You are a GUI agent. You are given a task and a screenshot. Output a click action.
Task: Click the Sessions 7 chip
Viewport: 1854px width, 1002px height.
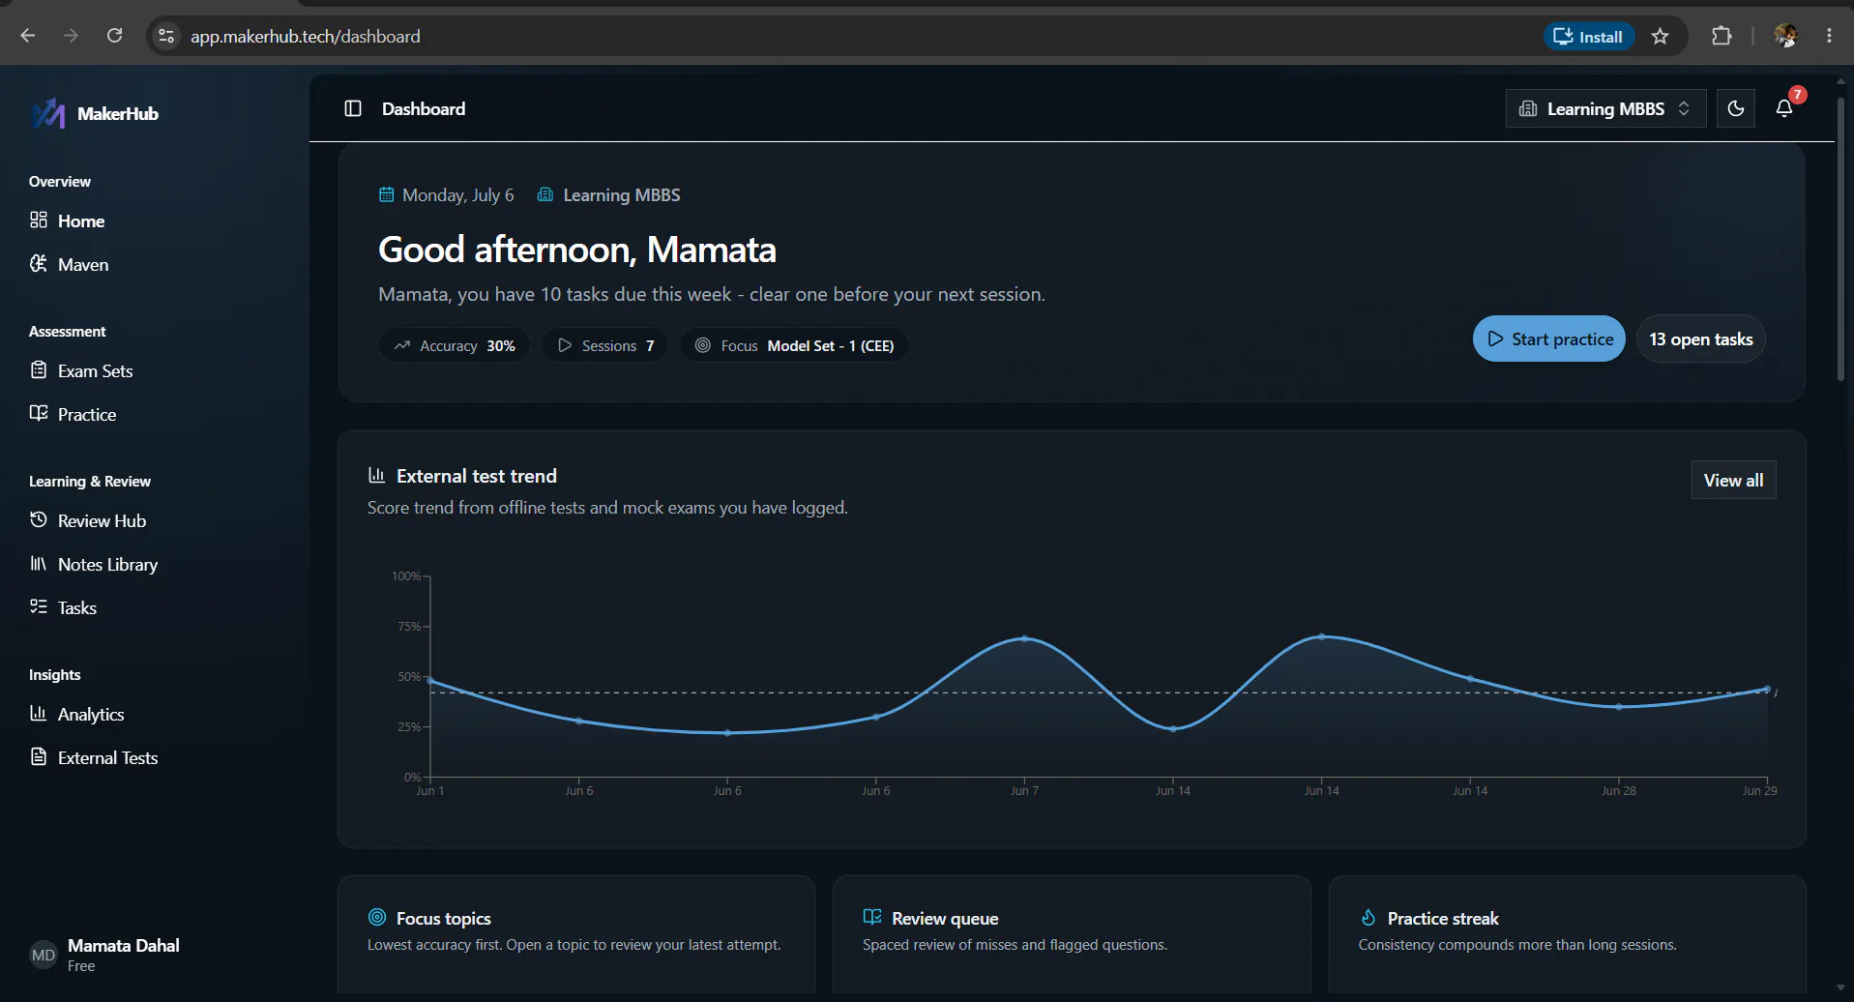pos(605,345)
